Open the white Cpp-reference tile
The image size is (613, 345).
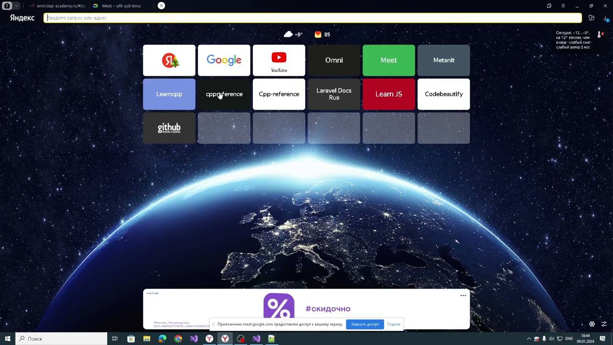279,94
